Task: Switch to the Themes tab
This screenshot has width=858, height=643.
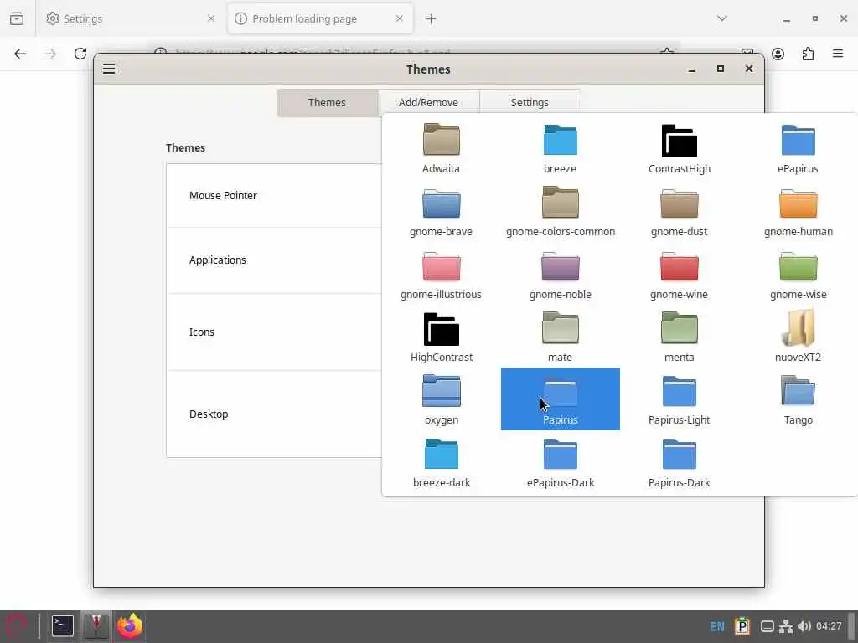Action: (x=327, y=103)
